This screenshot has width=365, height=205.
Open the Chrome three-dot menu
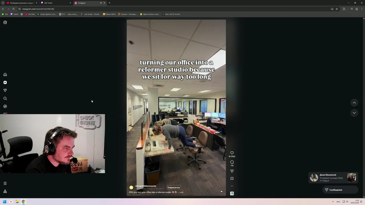(362, 9)
